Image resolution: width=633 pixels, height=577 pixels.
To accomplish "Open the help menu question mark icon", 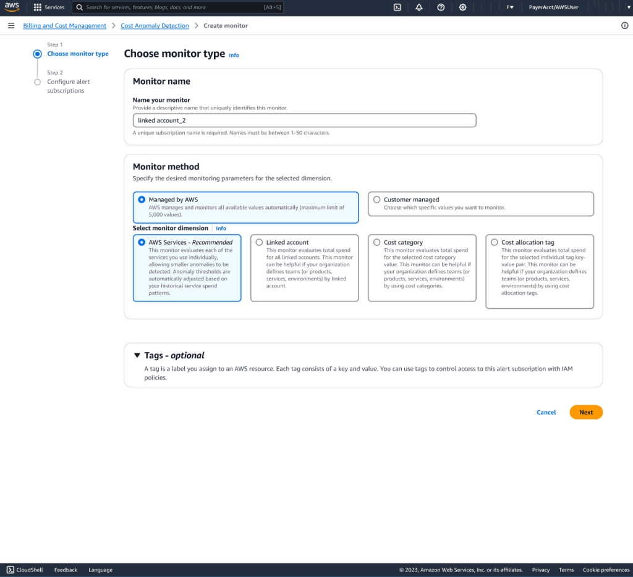I will 440,7.
